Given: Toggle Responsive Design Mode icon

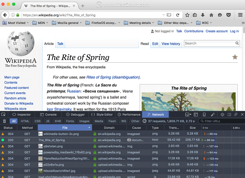Looking at the screenshot, I should click(204, 114).
